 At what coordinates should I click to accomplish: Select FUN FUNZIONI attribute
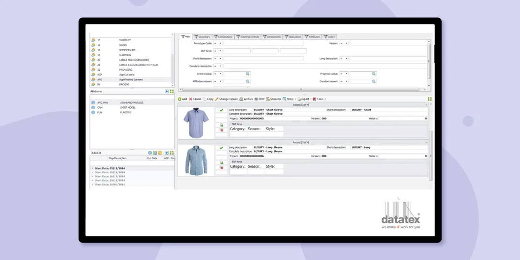click(x=132, y=112)
